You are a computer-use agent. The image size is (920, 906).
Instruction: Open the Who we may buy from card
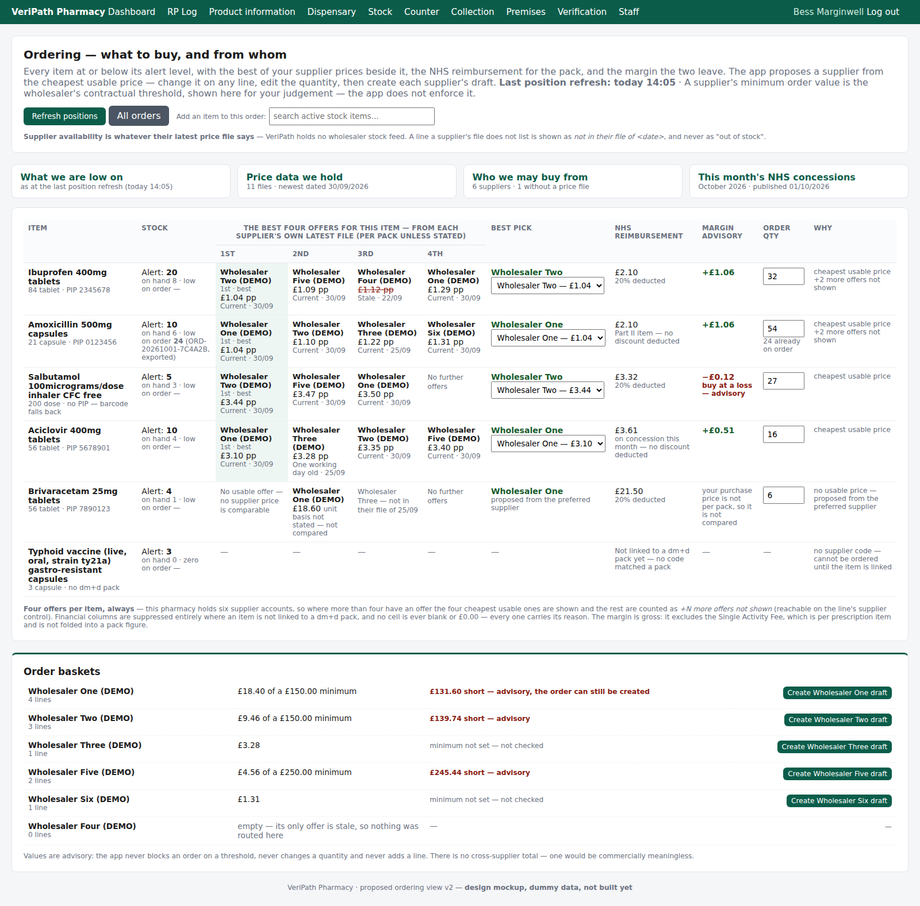(x=573, y=181)
